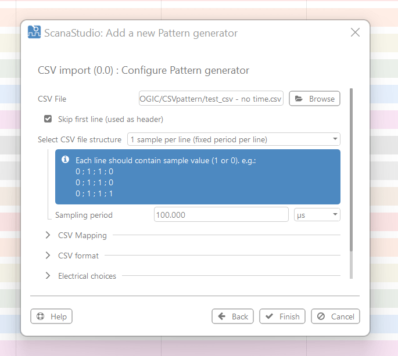Click the blue sample value example box
Image resolution: width=398 pixels, height=356 pixels.
click(198, 176)
